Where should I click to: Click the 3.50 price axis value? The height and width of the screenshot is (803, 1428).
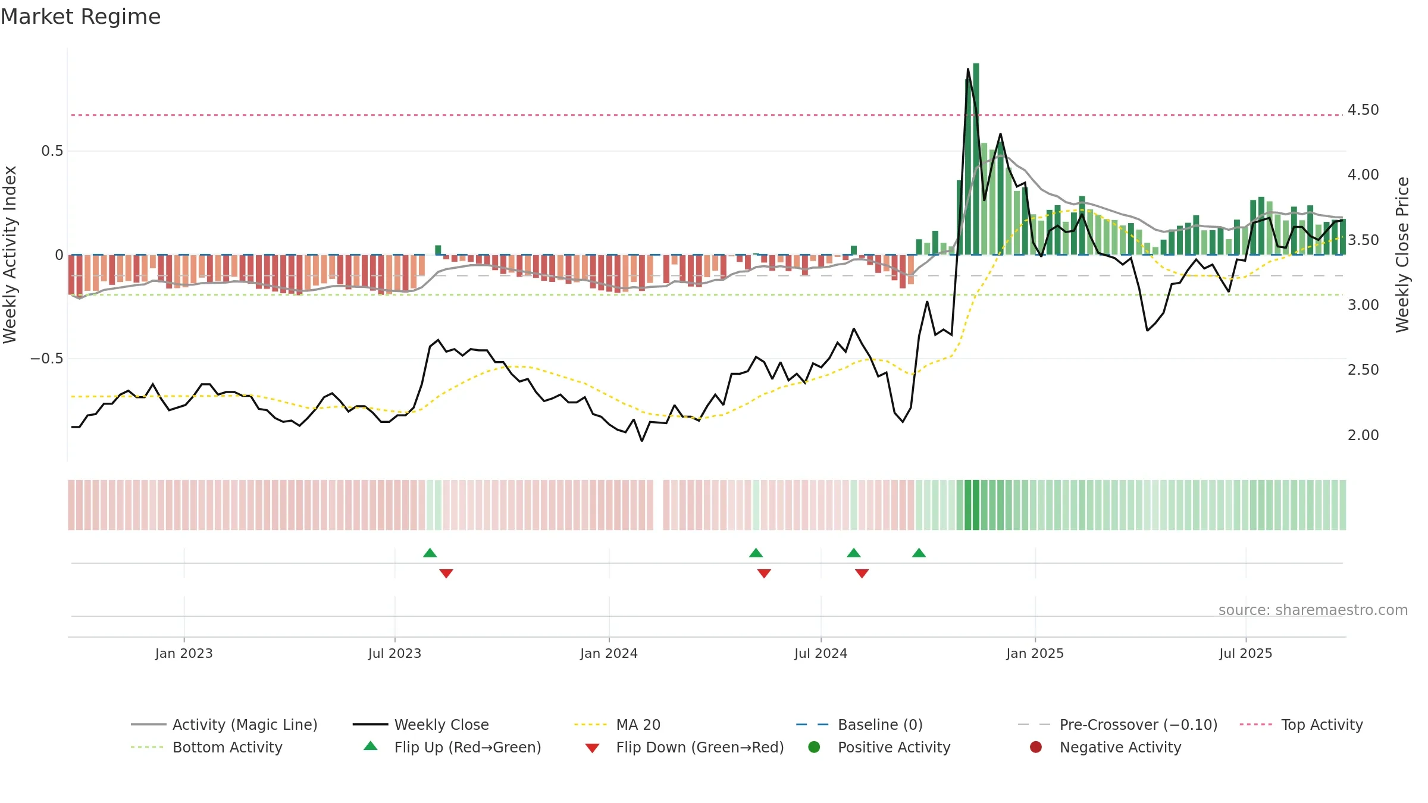[1363, 240]
